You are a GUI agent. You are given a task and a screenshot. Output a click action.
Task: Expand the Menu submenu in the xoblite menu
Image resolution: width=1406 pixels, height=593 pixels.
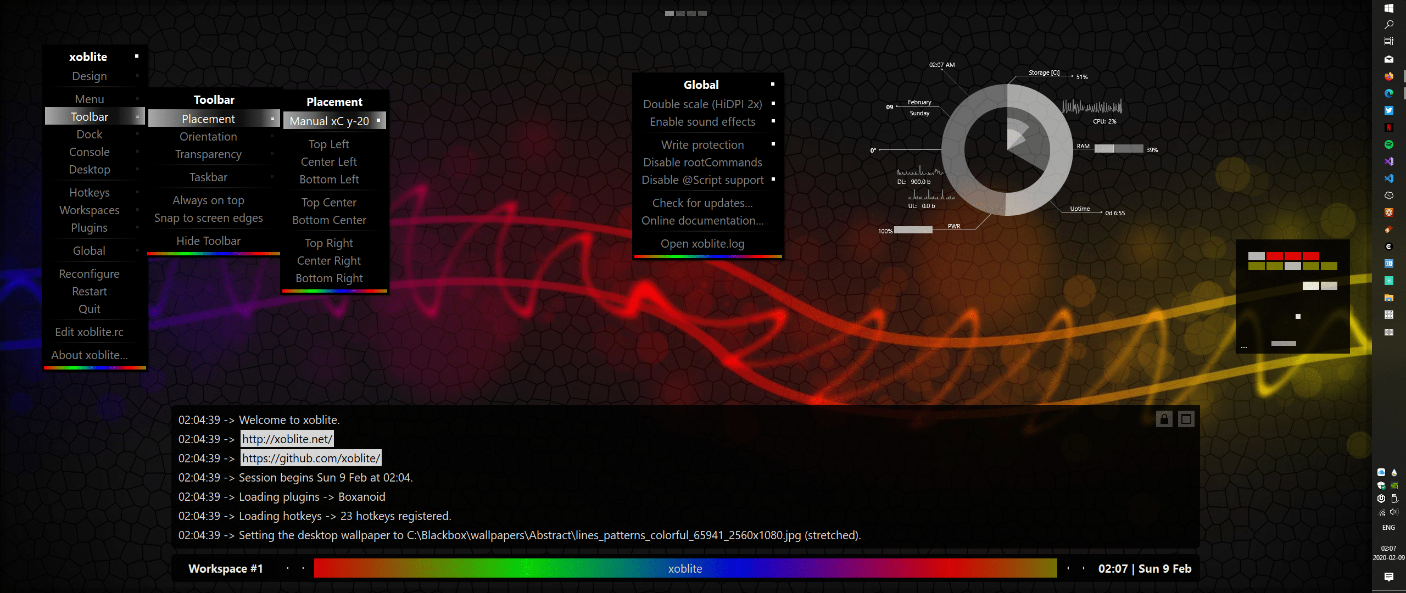89,99
